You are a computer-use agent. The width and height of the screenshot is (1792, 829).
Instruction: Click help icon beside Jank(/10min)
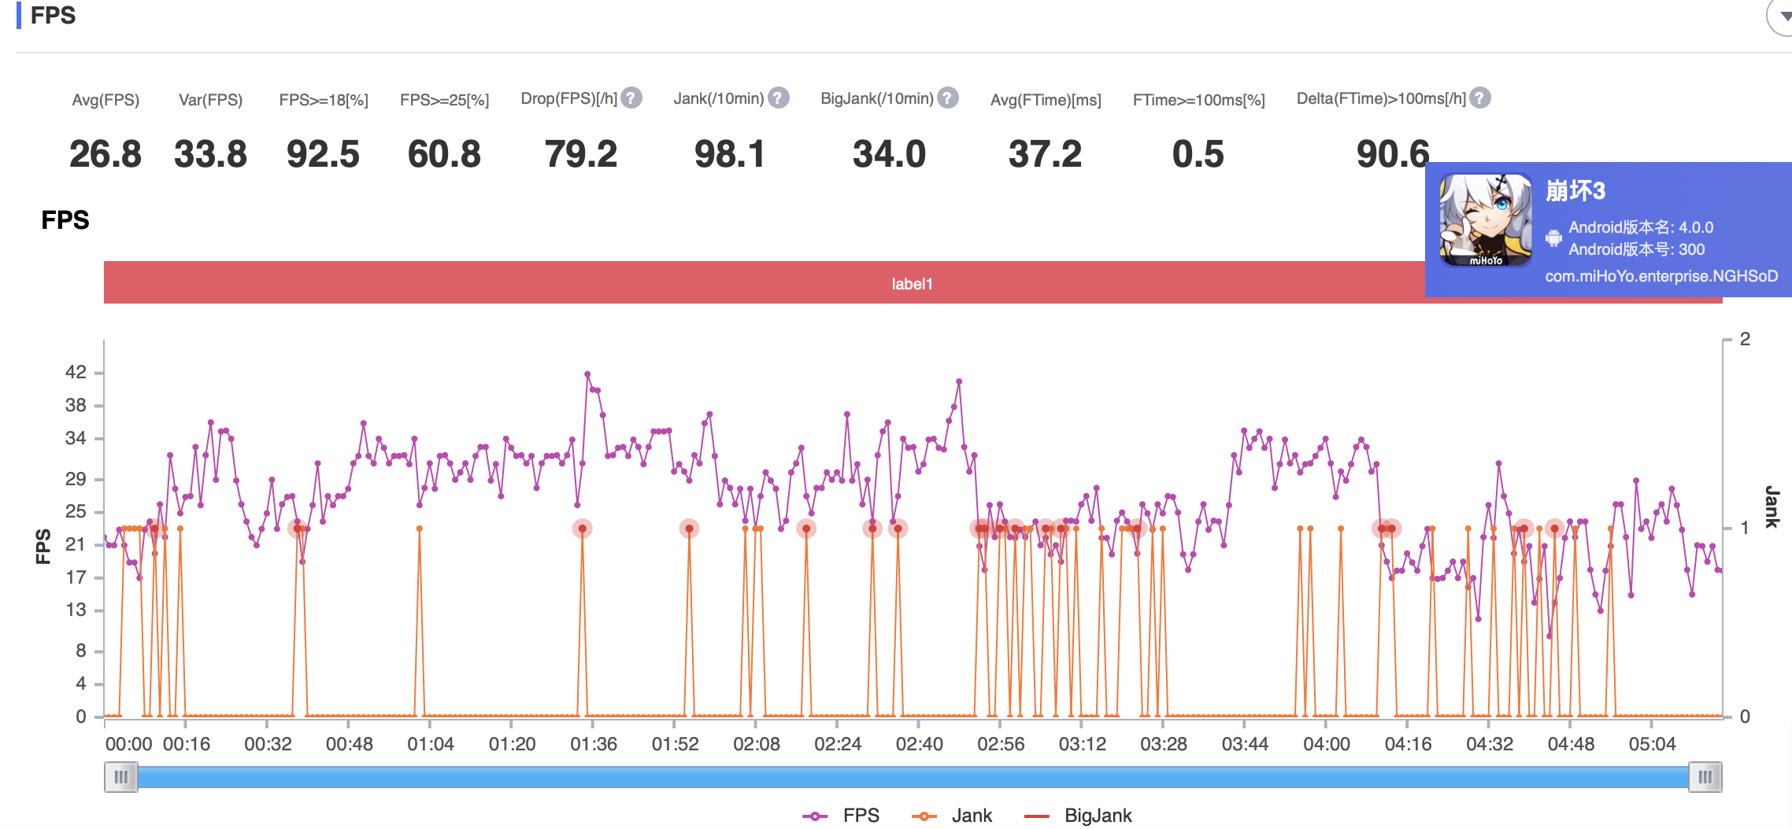tap(778, 98)
